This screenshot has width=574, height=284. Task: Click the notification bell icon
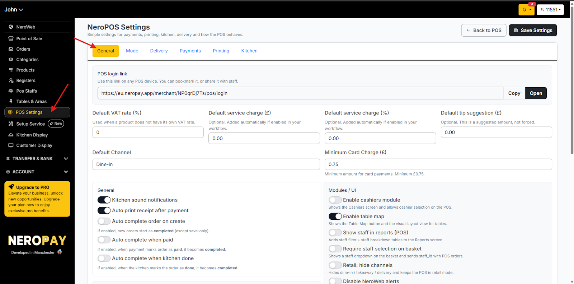(x=524, y=10)
